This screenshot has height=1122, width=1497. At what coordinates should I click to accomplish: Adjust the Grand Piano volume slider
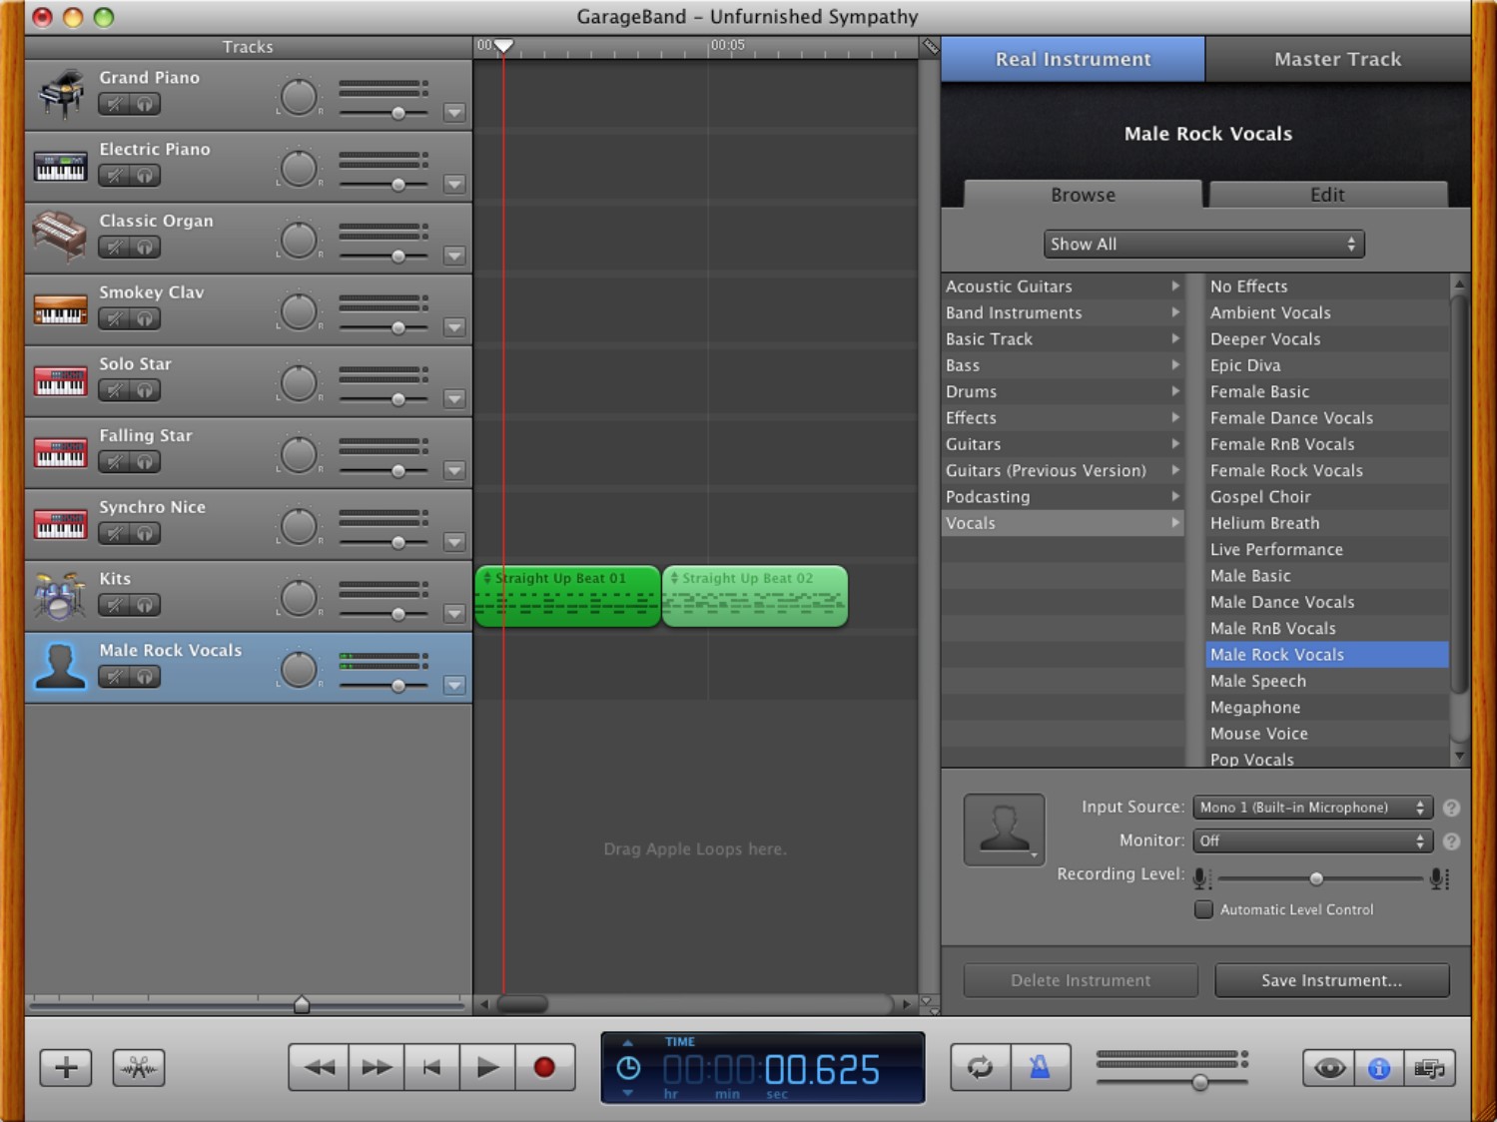398,113
